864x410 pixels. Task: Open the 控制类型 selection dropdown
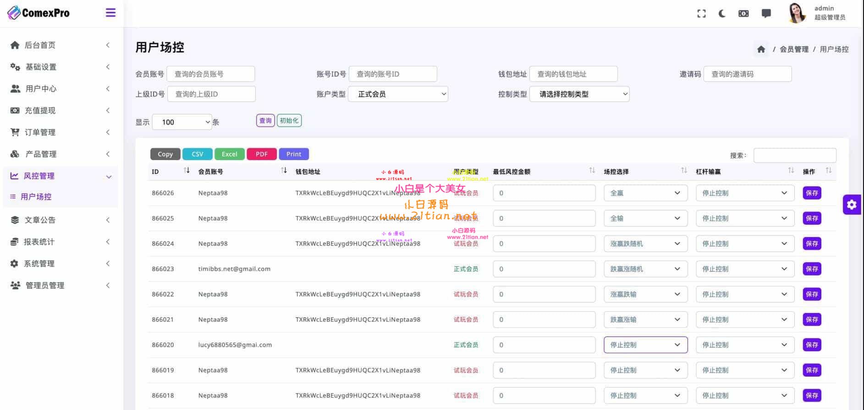(579, 94)
